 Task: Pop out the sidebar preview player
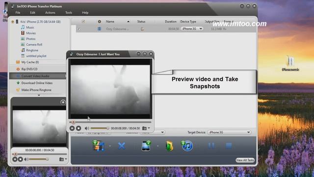[63, 102]
